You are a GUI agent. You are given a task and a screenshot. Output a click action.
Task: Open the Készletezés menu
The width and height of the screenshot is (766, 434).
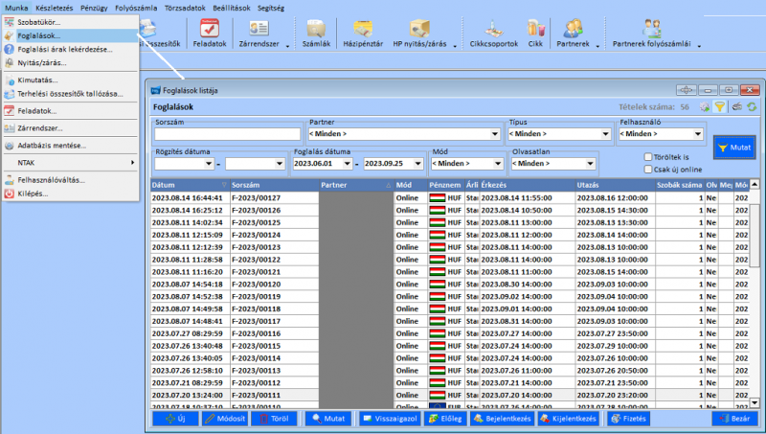pos(54,8)
